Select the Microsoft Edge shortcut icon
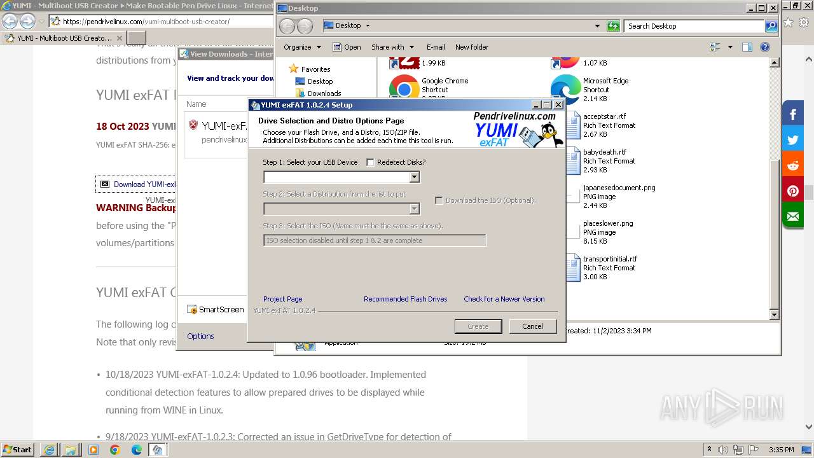This screenshot has width=814, height=458. 565,89
